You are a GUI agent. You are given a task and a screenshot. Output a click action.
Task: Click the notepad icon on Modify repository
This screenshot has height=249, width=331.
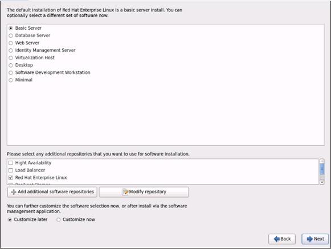tap(125, 192)
